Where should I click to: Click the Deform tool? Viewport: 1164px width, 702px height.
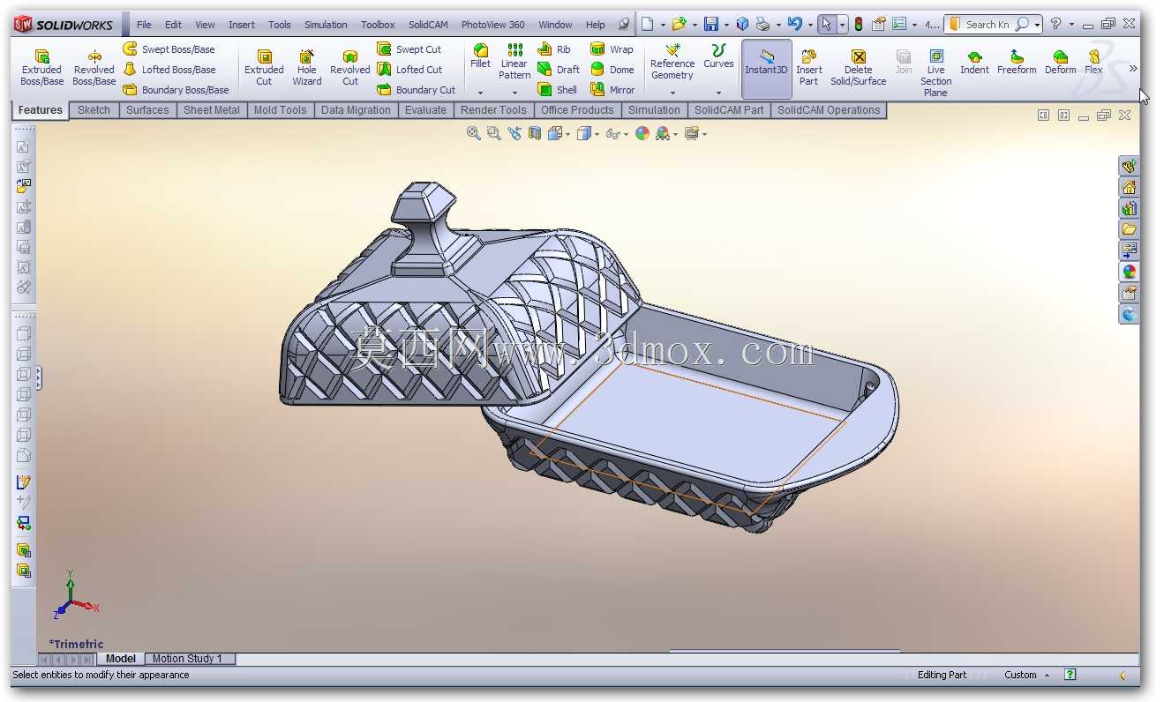coord(1060,62)
